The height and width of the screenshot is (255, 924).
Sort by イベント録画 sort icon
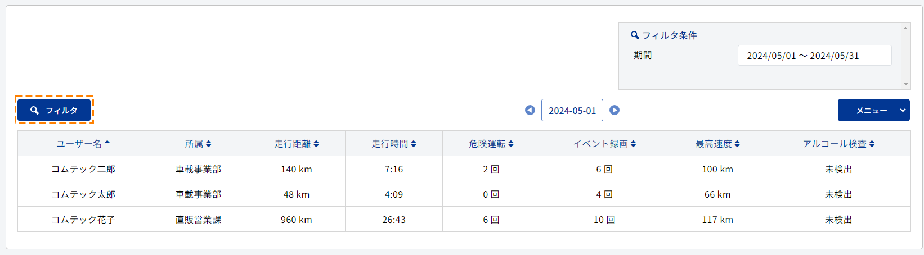[x=633, y=144]
